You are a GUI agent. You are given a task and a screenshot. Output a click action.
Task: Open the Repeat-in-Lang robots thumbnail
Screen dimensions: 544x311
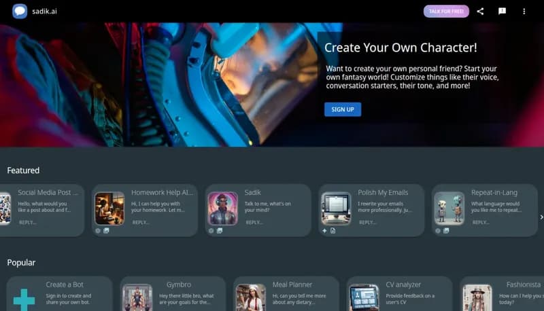pos(449,208)
